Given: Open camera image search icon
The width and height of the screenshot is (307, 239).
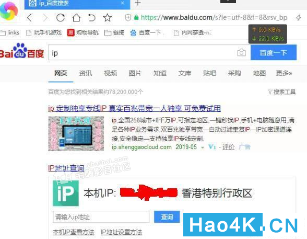Looking at the screenshot, I should (x=241, y=52).
